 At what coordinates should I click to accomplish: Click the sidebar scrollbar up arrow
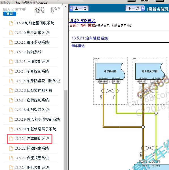tap(66, 7)
